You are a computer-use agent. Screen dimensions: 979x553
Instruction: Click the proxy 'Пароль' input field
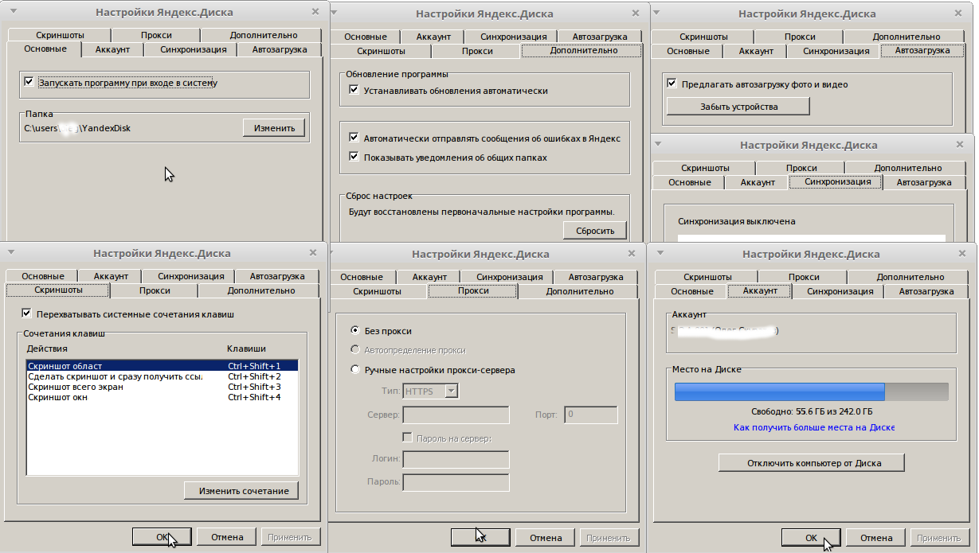point(456,482)
